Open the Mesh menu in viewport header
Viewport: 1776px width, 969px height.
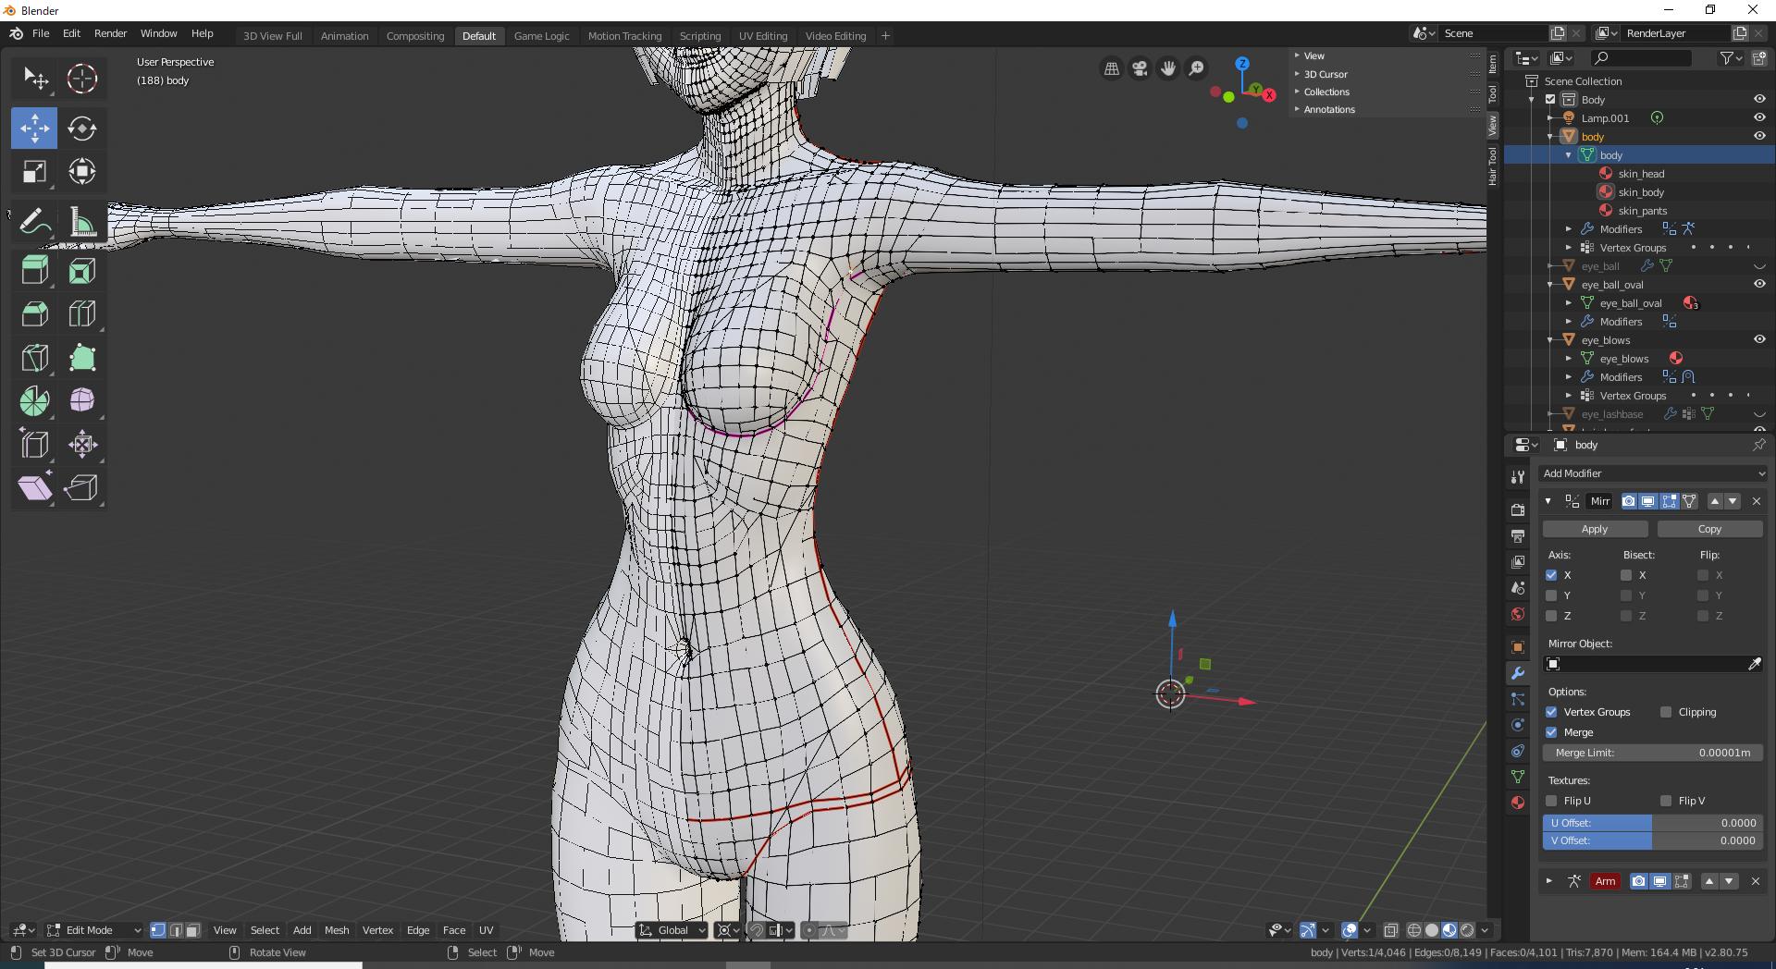coord(337,930)
